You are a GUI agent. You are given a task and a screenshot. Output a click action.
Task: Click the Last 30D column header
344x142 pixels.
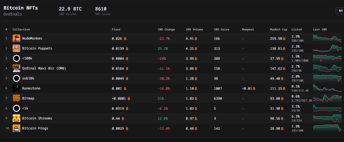[x=320, y=29]
